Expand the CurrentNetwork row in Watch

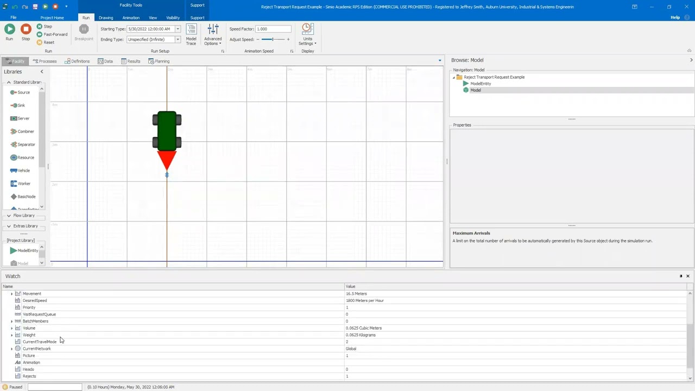coord(12,349)
